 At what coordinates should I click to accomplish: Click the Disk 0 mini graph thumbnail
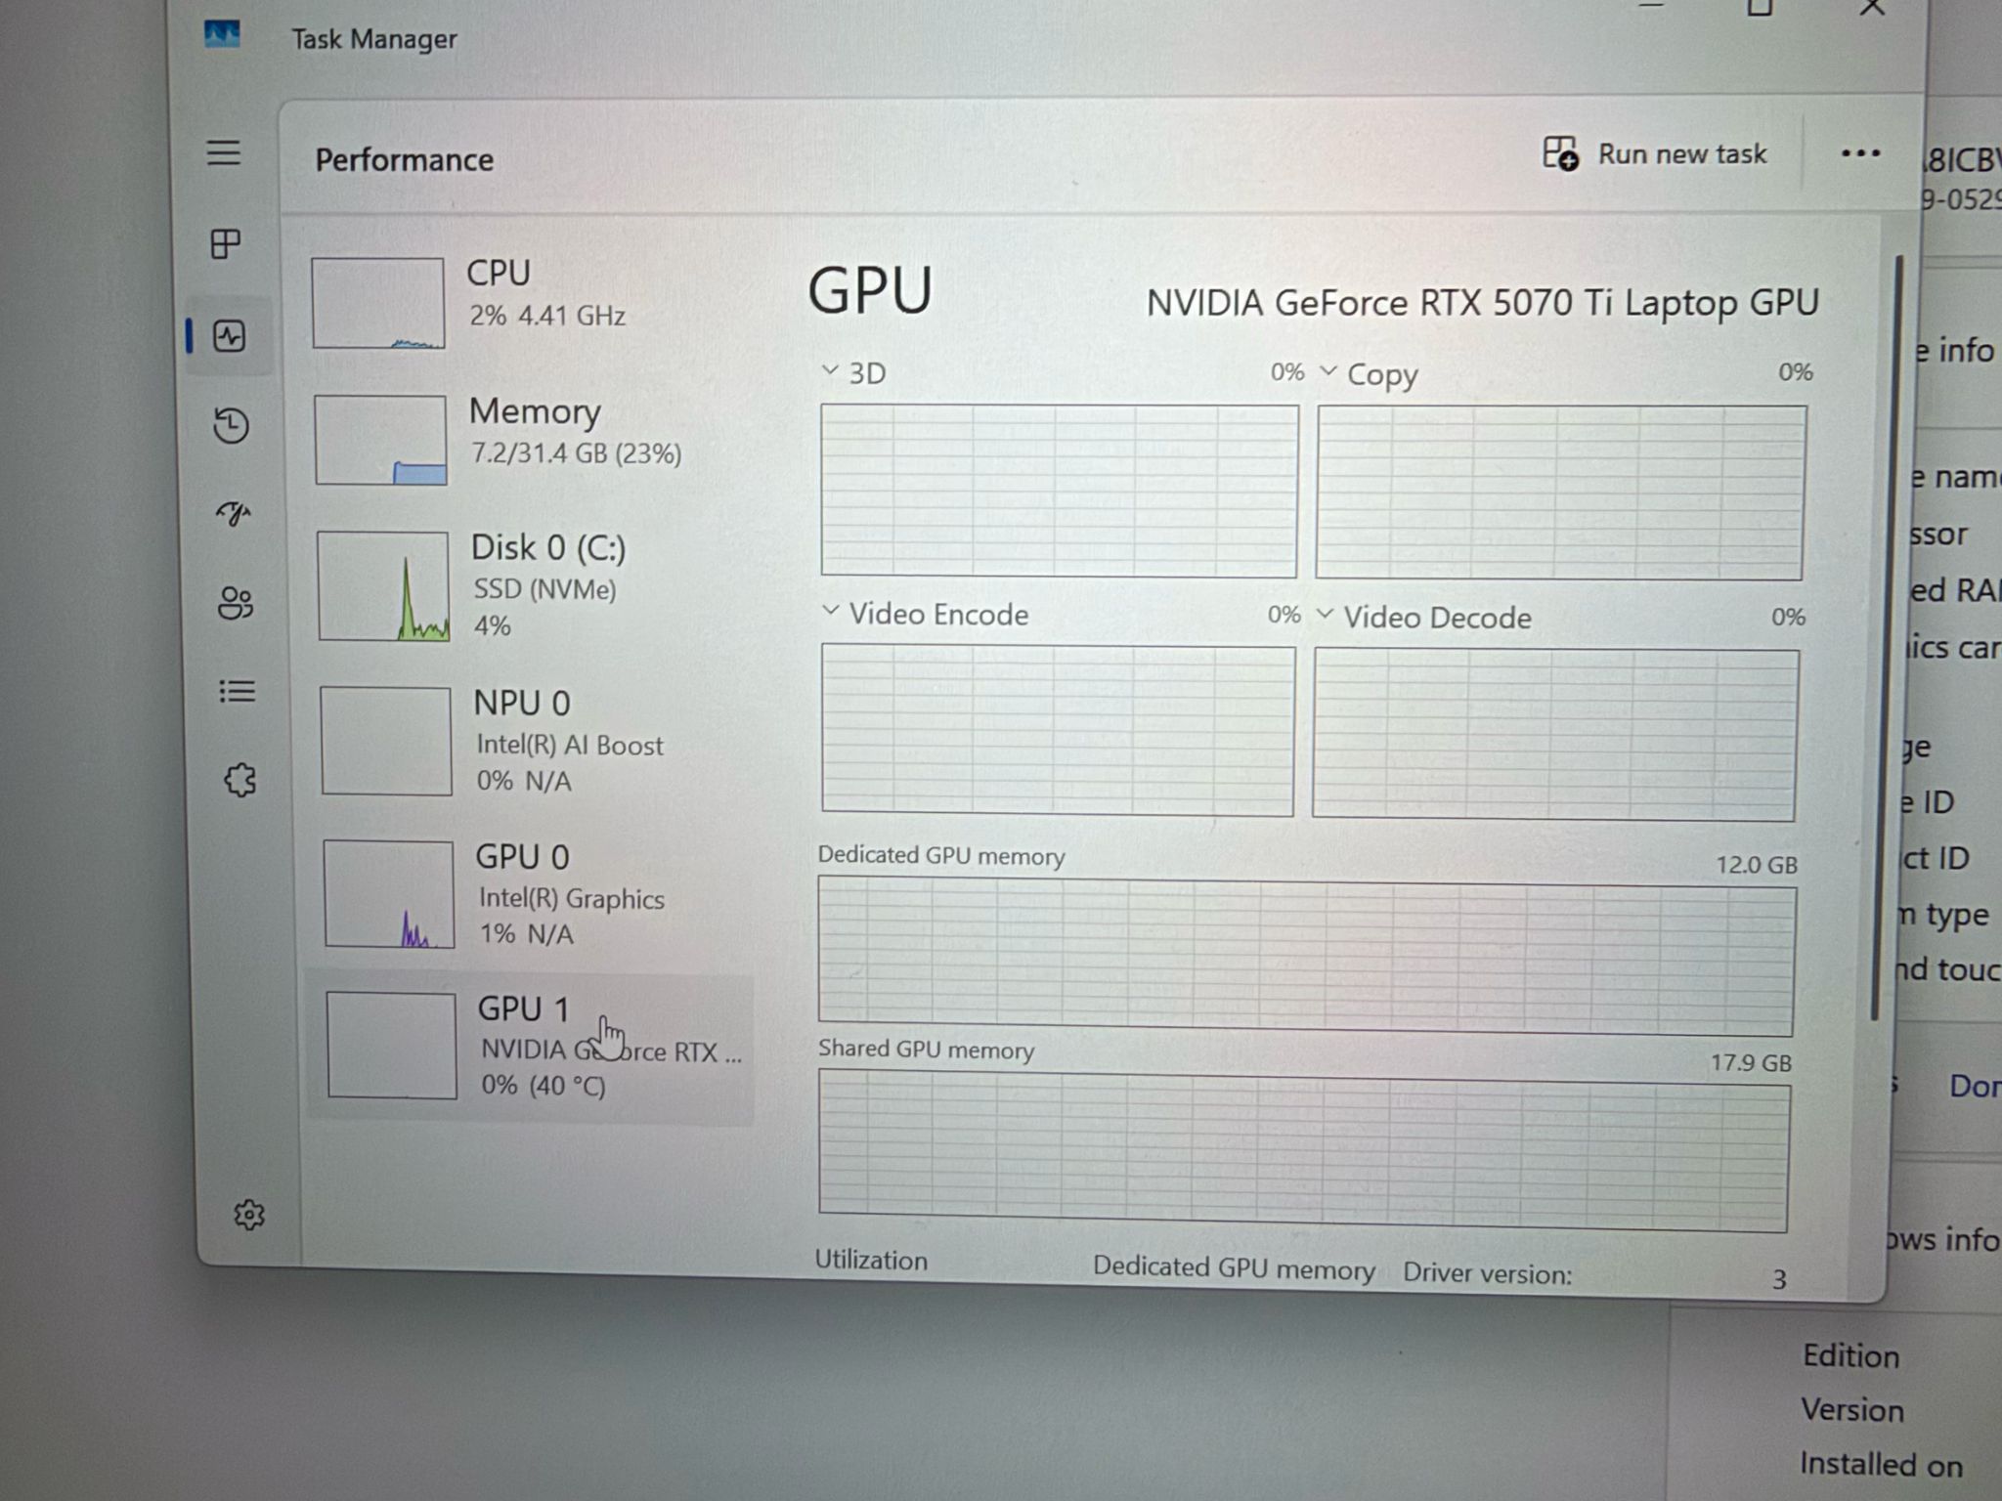pos(383,586)
